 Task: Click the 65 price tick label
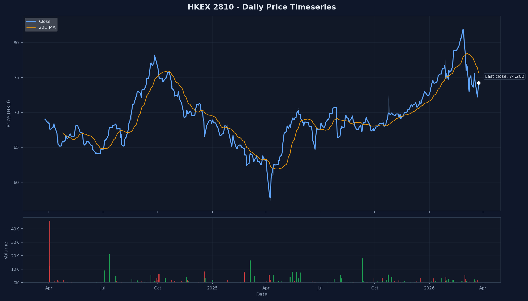(x=17, y=147)
